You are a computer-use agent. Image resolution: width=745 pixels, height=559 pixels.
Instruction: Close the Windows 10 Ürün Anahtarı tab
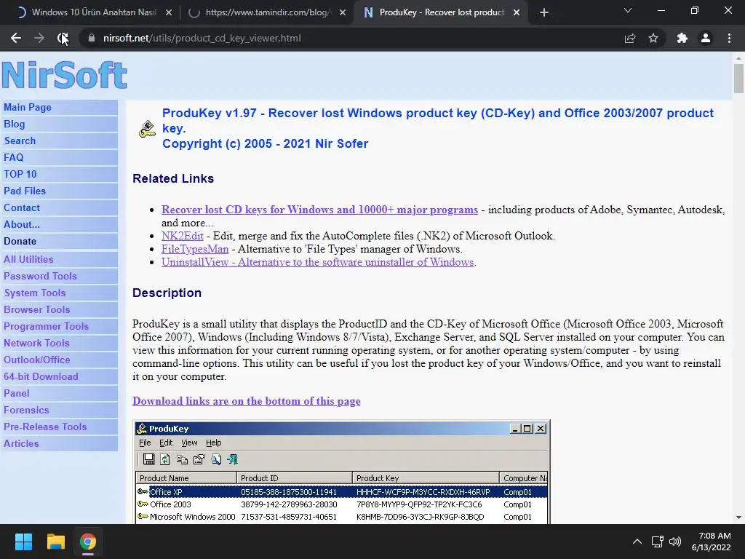pos(169,13)
